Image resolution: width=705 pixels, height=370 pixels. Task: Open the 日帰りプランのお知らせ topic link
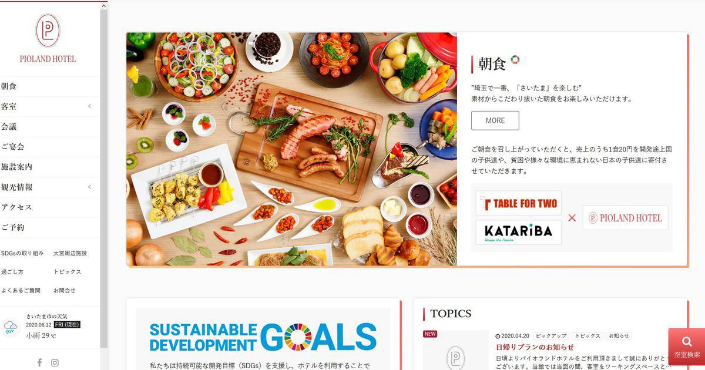click(535, 347)
